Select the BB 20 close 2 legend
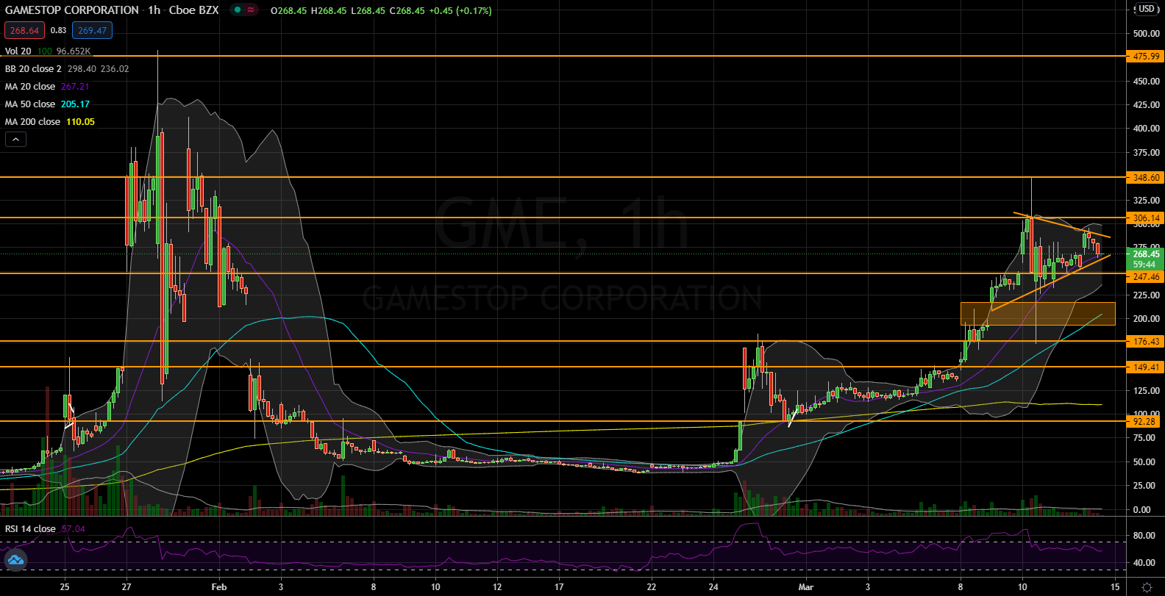Screen dimensions: 1165x596 [x=33, y=69]
